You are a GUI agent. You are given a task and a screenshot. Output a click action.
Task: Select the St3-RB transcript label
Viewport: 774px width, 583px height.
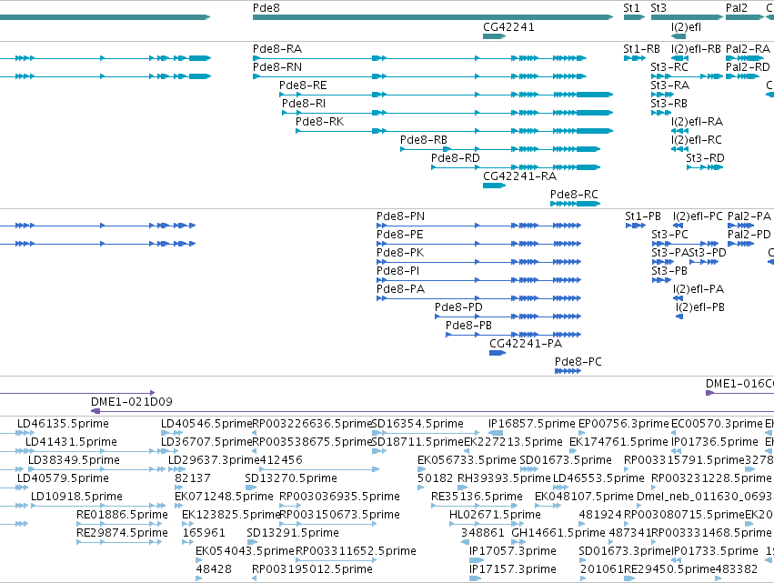[x=668, y=104]
